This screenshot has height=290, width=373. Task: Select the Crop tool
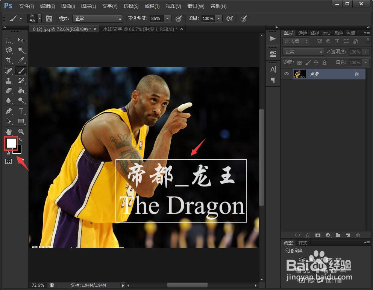(9, 60)
